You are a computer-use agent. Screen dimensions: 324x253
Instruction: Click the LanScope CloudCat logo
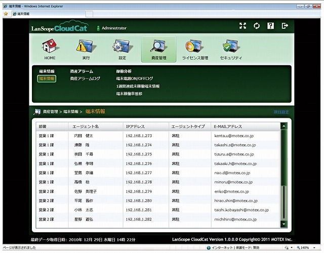60,27
